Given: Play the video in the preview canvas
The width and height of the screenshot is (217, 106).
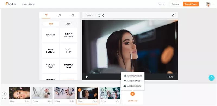Looking at the screenshot, I should [87, 77].
